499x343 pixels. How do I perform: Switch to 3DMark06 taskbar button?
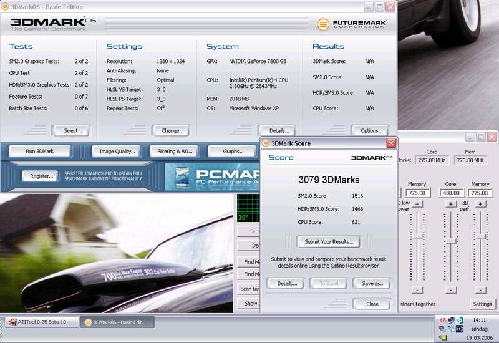117,322
